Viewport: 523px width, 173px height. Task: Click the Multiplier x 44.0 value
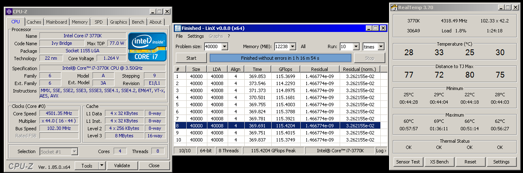59,121
